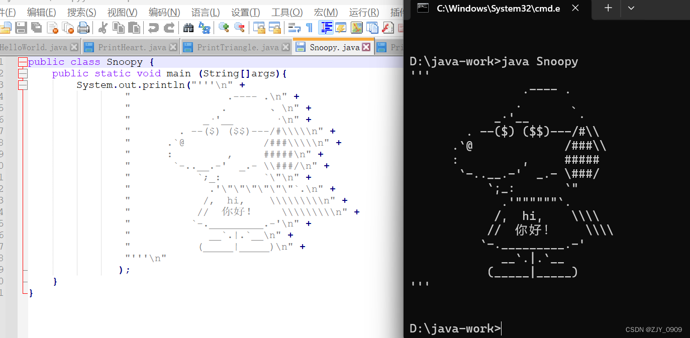Switch to the PrintHeart.java tab
The image size is (690, 338).
132,48
